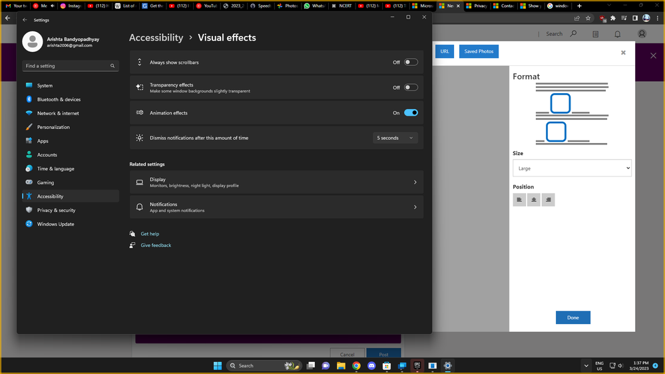
Task: Open Network & internet settings
Action: point(71,113)
